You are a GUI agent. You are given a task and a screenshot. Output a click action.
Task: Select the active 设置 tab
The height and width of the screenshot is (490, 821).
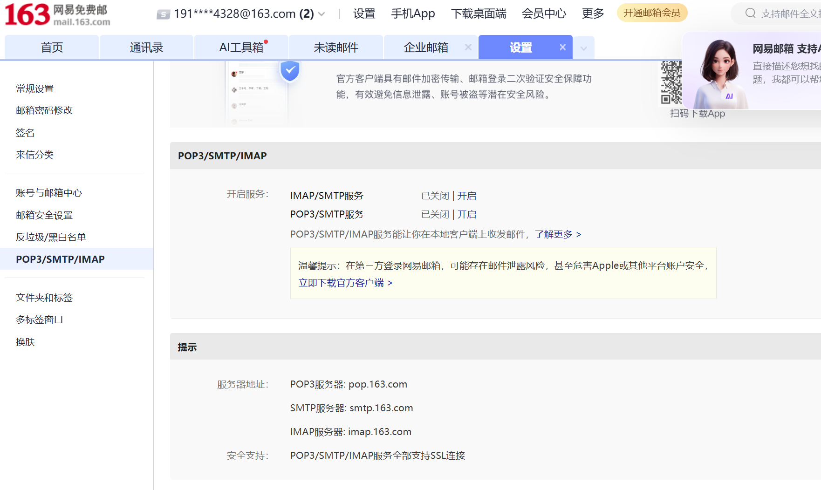(x=520, y=47)
